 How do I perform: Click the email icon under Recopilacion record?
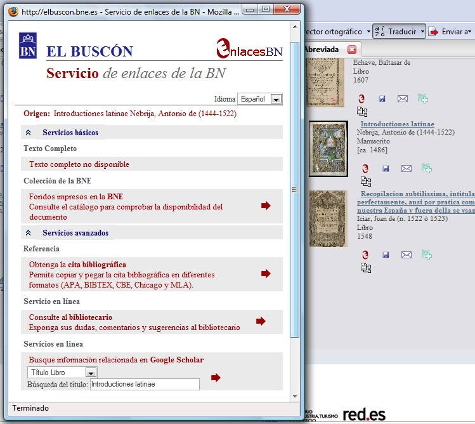[407, 255]
